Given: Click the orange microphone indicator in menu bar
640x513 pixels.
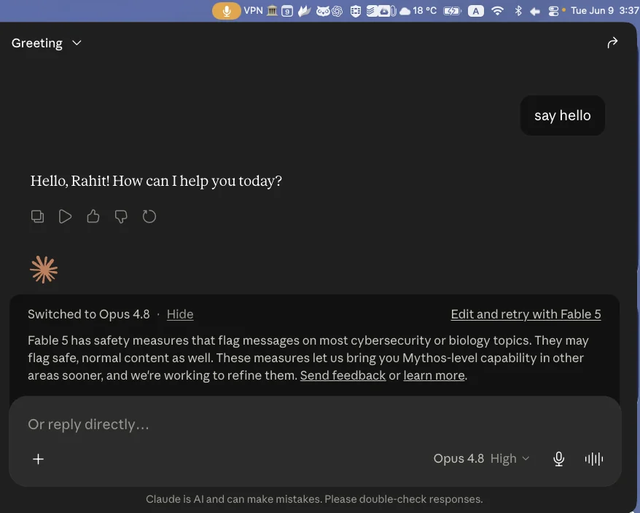Looking at the screenshot, I should pos(227,11).
